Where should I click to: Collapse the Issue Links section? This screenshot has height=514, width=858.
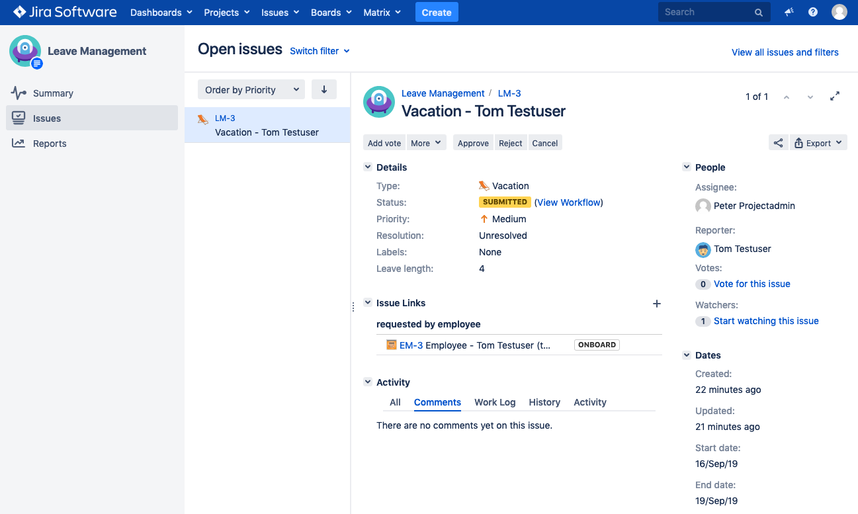coord(368,302)
